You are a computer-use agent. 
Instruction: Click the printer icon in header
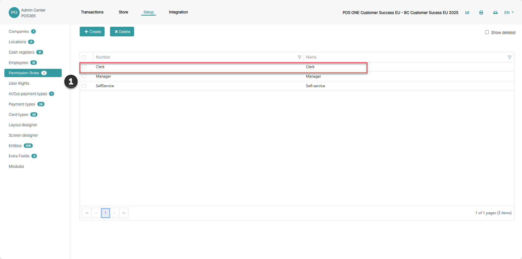click(481, 13)
